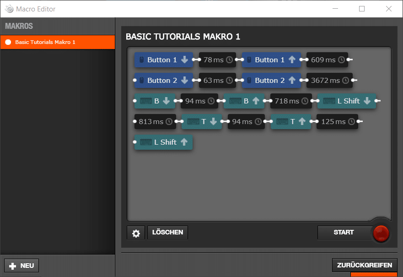Select the Button 1 release event
Viewport: 403px width, 277px height.
click(x=271, y=60)
